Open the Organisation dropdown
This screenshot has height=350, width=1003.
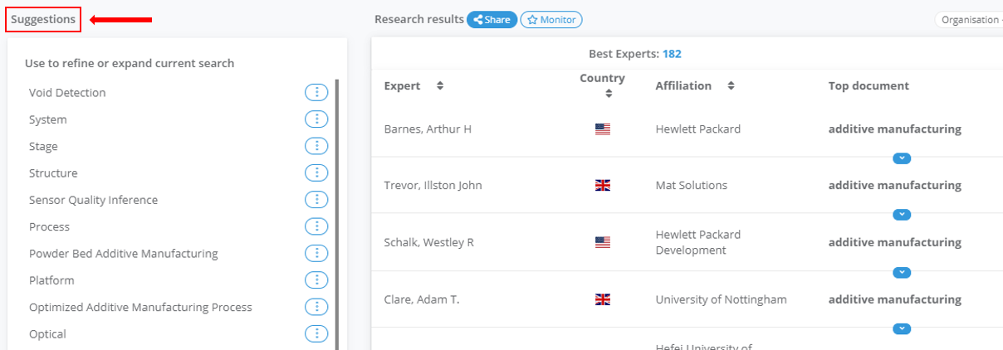[969, 20]
